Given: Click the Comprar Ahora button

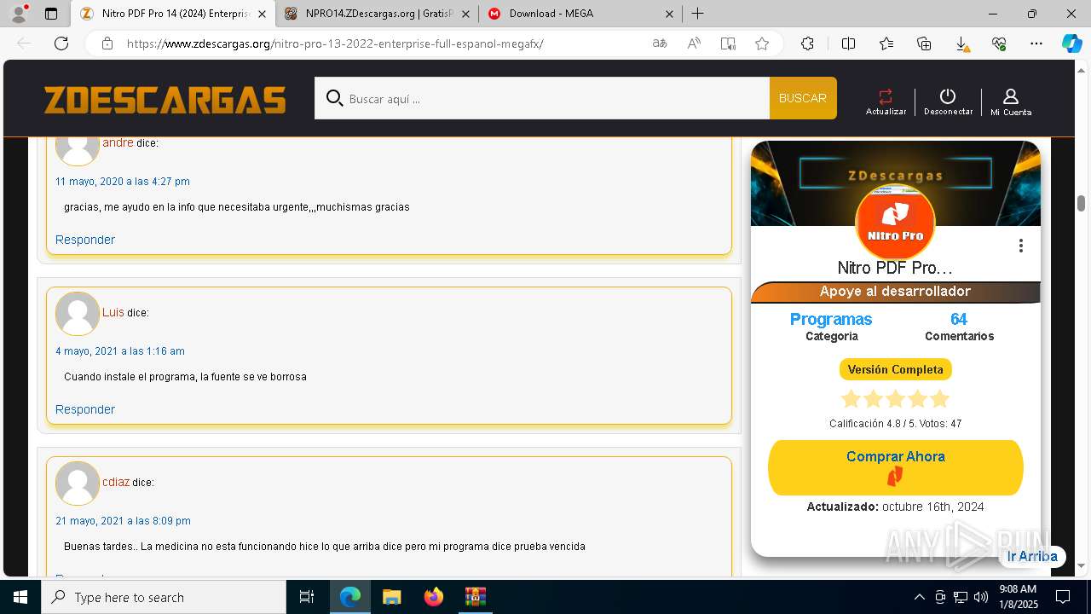Looking at the screenshot, I should [895, 467].
